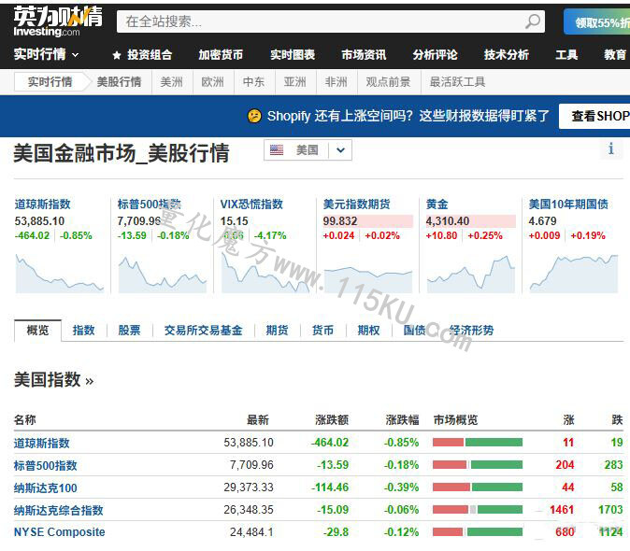The image size is (630, 551).
Task: Open the VIX恐慌指数 card title
Action: pos(251,205)
